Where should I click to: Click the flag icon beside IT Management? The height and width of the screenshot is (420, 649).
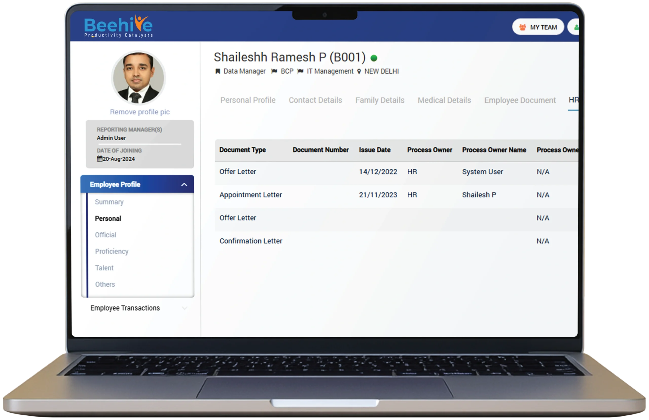tap(300, 71)
